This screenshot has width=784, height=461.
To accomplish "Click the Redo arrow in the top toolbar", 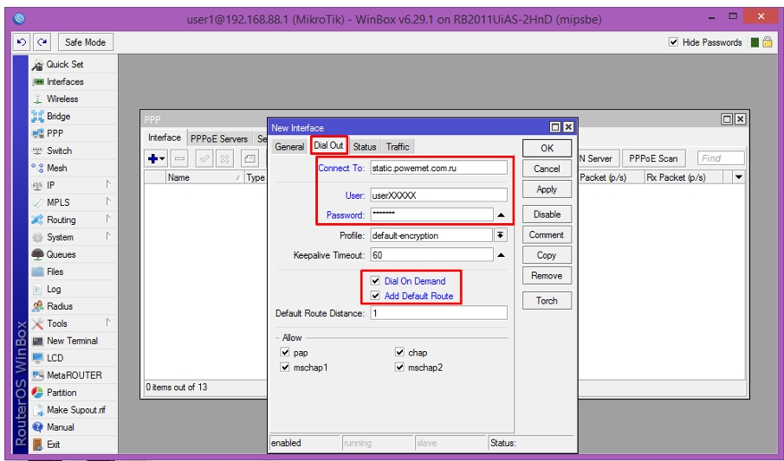I will click(x=42, y=42).
